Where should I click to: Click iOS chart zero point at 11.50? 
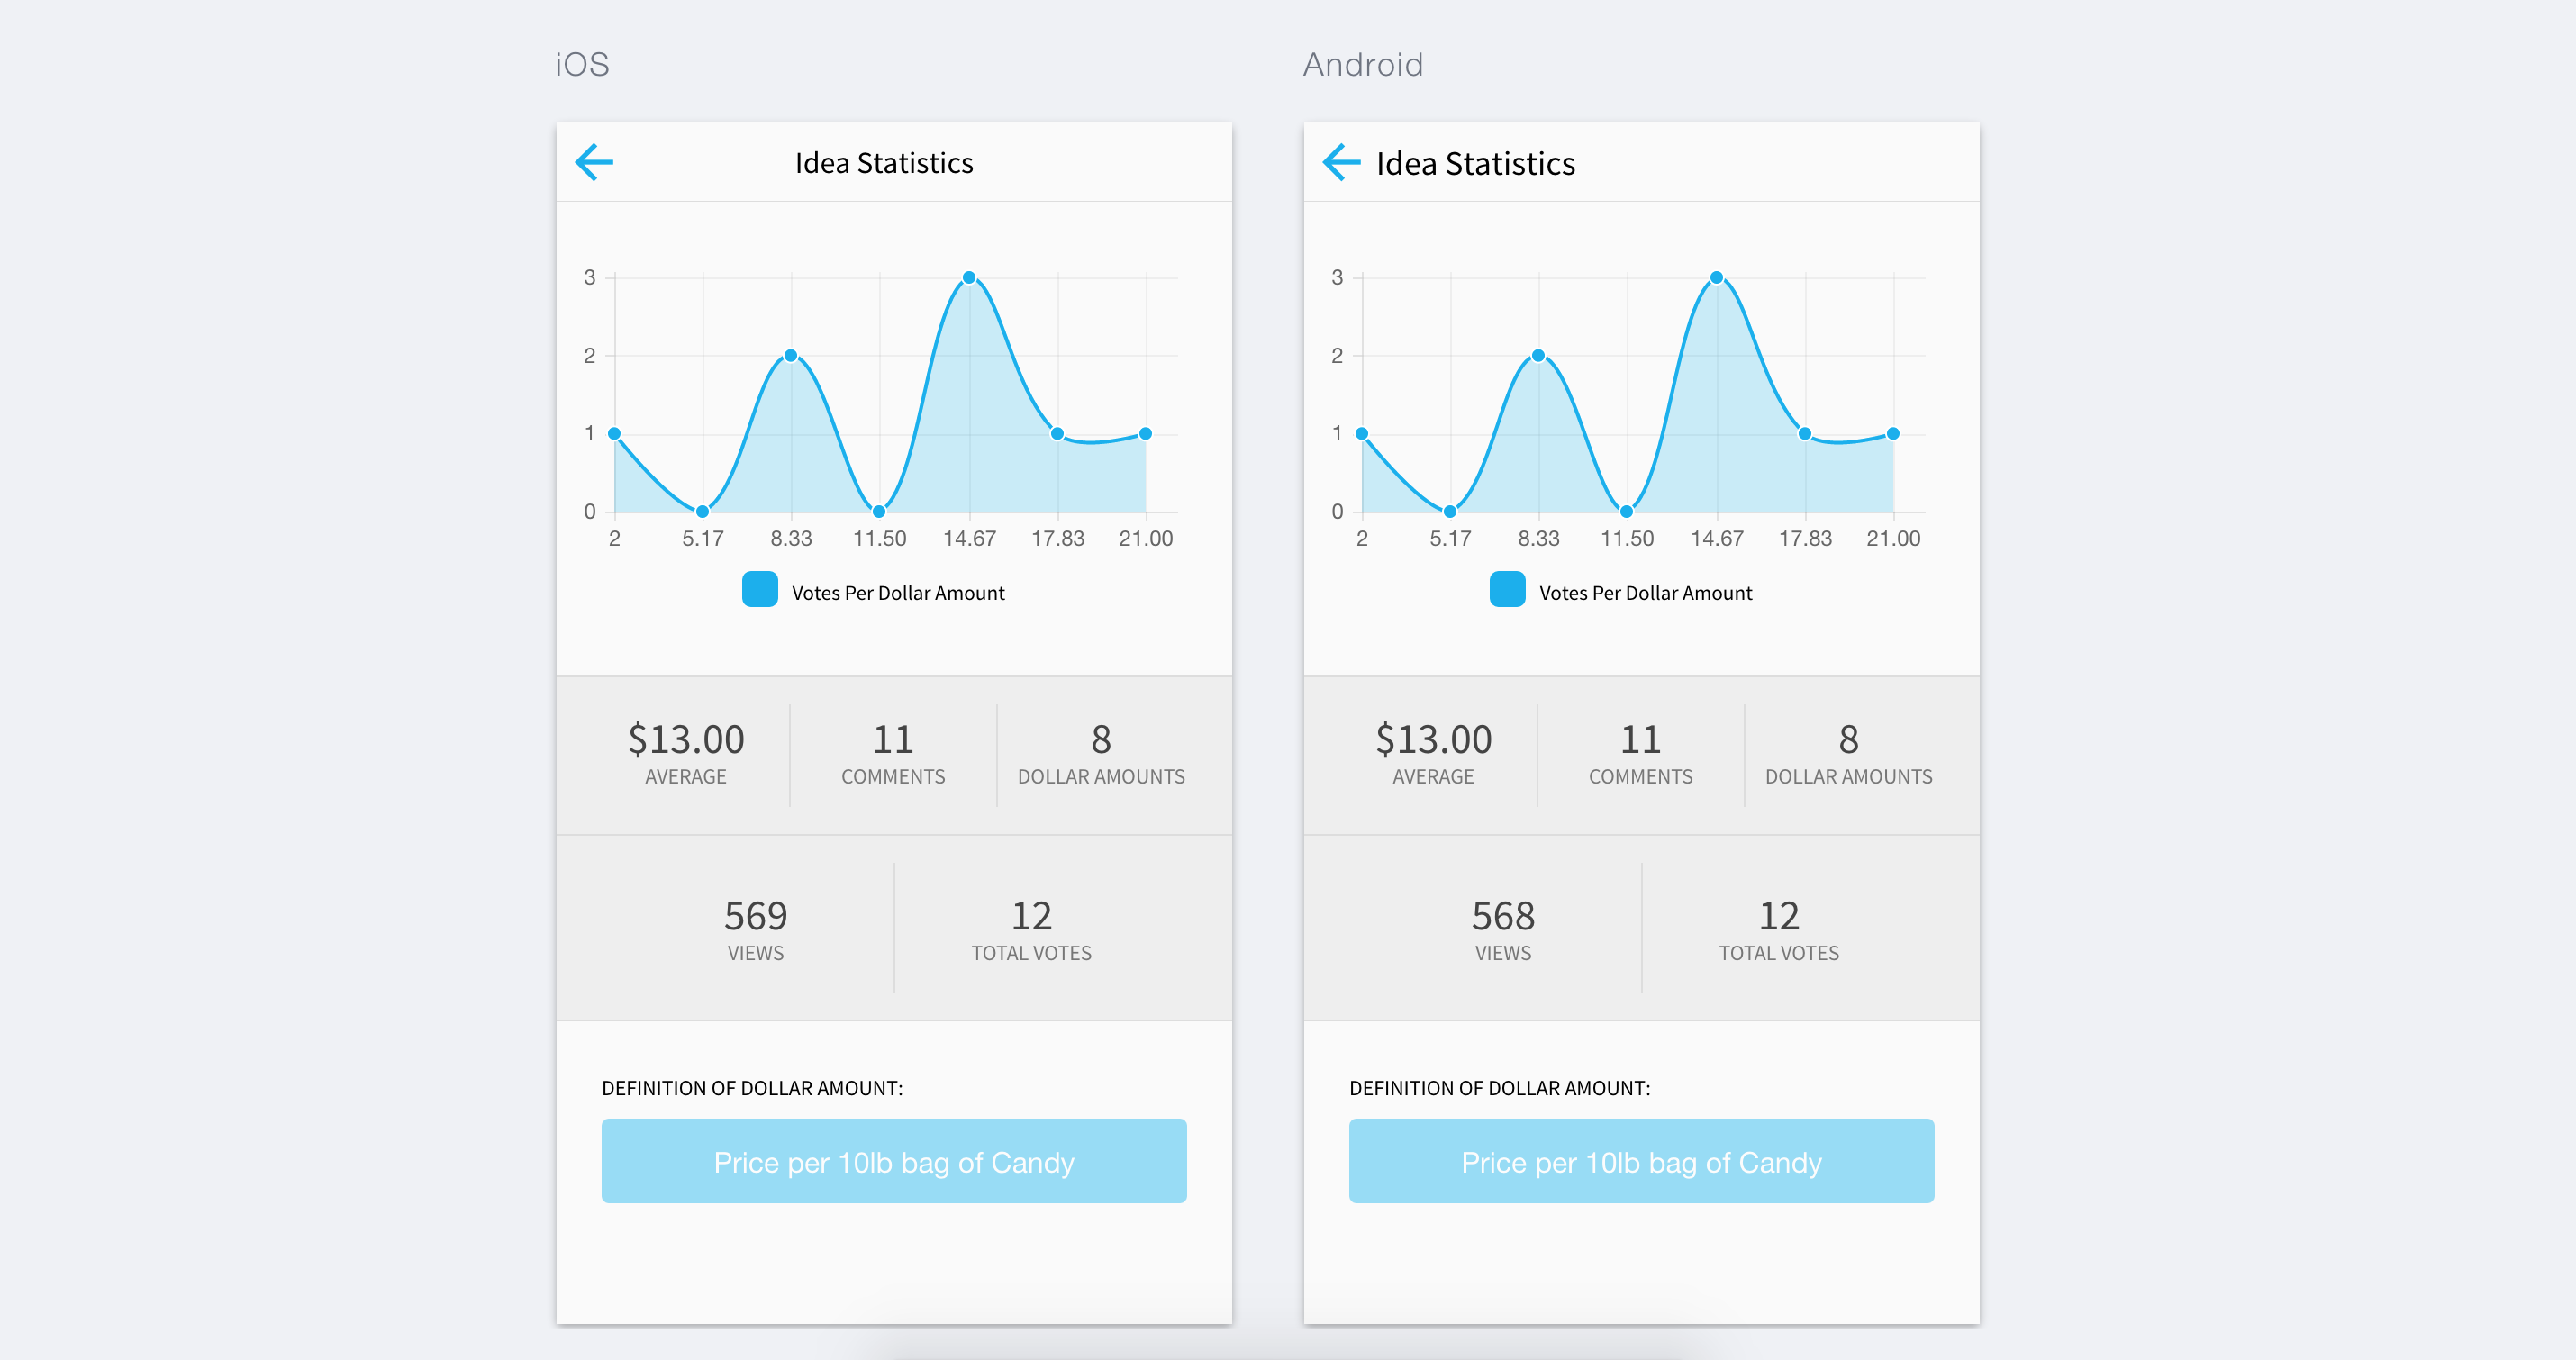tap(879, 511)
